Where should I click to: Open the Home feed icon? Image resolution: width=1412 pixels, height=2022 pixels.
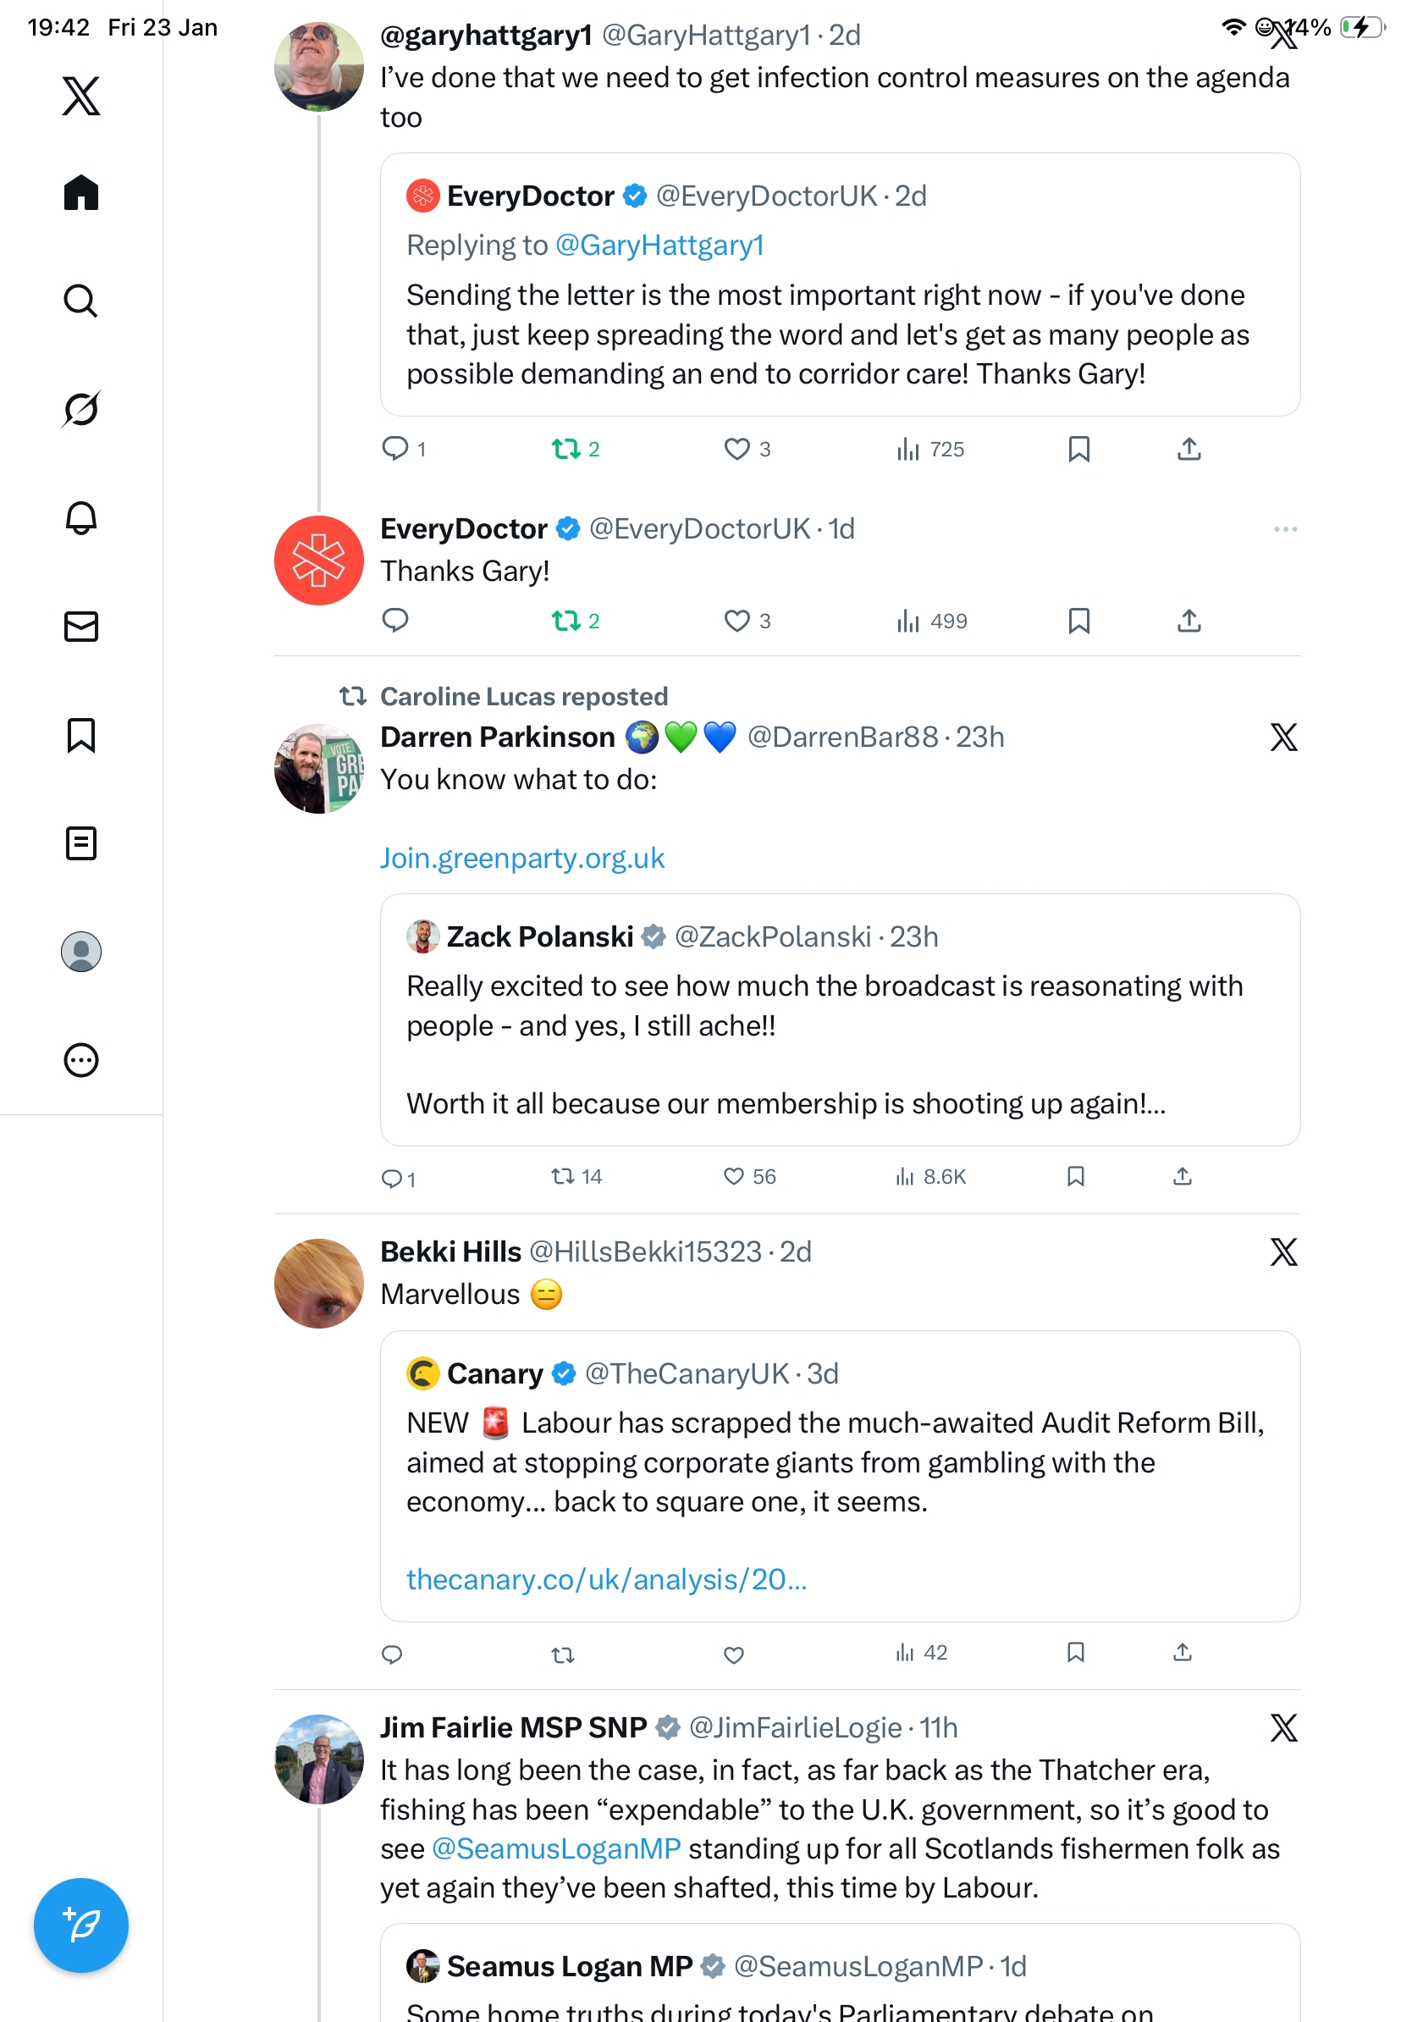pos(81,193)
